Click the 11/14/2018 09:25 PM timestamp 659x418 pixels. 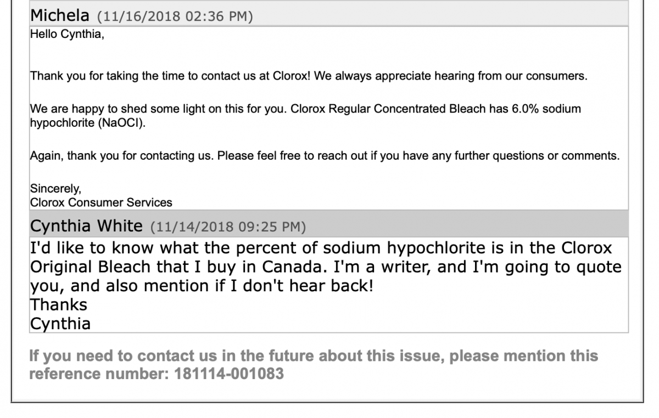coord(228,225)
